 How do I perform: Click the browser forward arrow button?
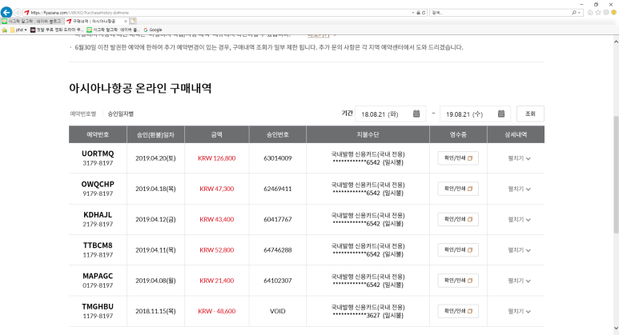pos(18,13)
